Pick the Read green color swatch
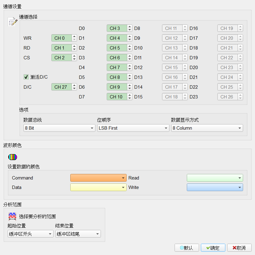 click(215, 178)
